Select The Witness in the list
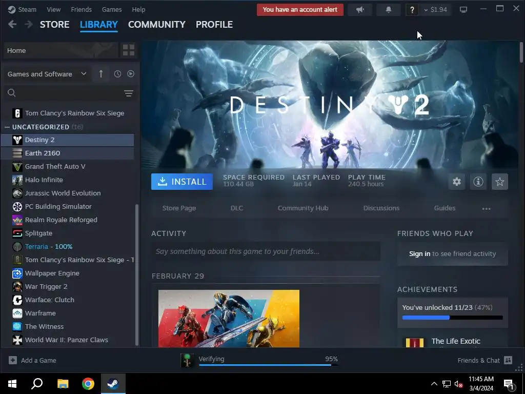This screenshot has height=394, width=525. tap(67, 327)
